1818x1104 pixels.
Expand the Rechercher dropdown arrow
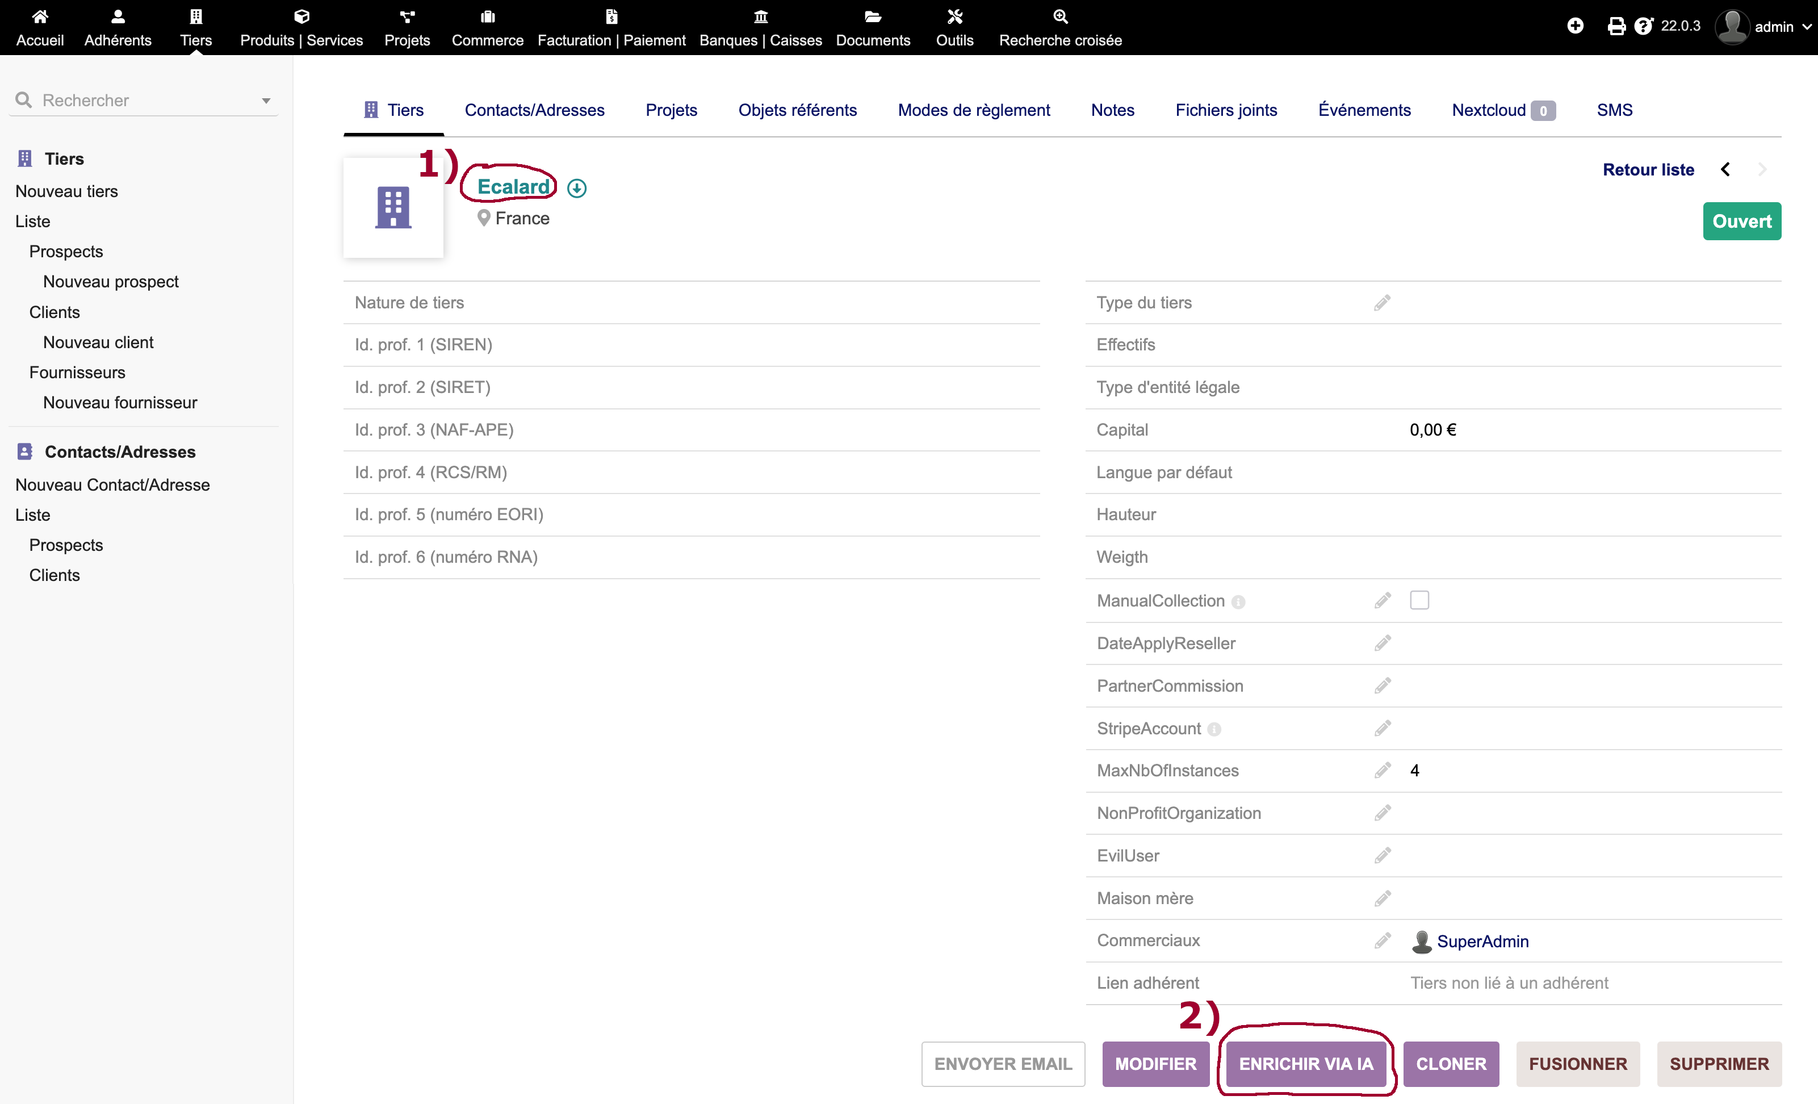266,101
